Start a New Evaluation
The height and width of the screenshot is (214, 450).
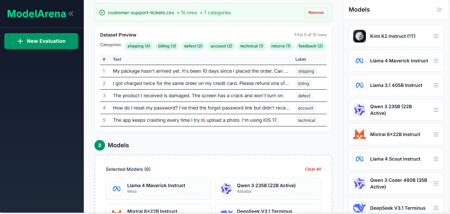[41, 41]
